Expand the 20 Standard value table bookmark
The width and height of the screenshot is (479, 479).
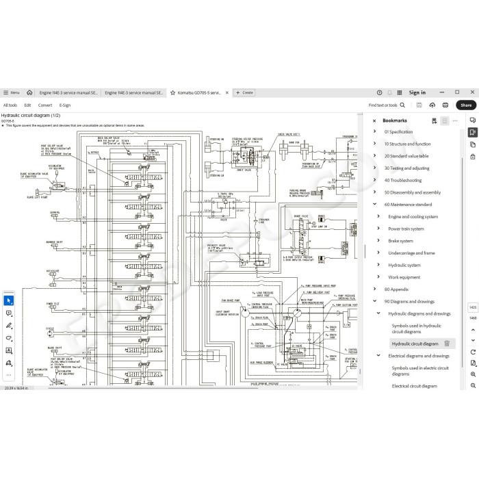click(x=375, y=155)
